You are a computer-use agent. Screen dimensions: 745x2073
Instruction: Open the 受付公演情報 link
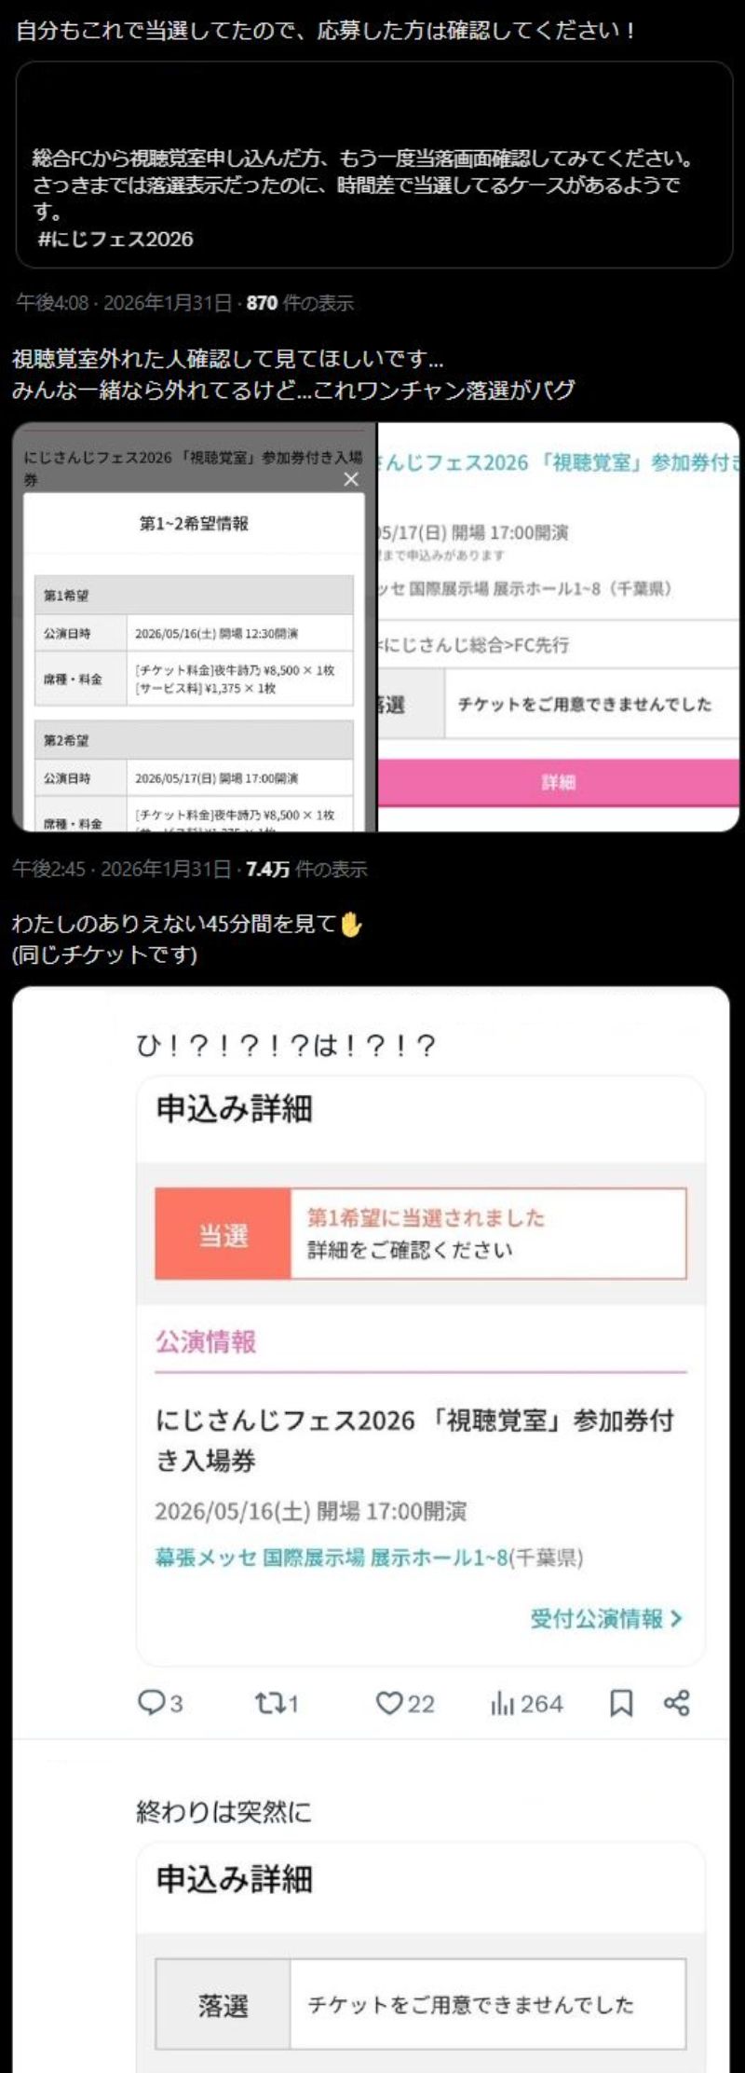click(x=597, y=1618)
